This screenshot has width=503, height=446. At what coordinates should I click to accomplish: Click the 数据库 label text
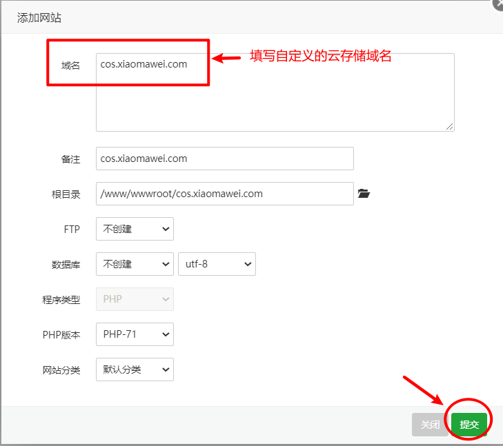pyautogui.click(x=66, y=265)
